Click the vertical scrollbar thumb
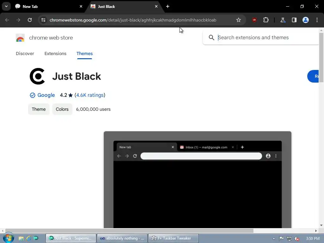 click(x=321, y=58)
